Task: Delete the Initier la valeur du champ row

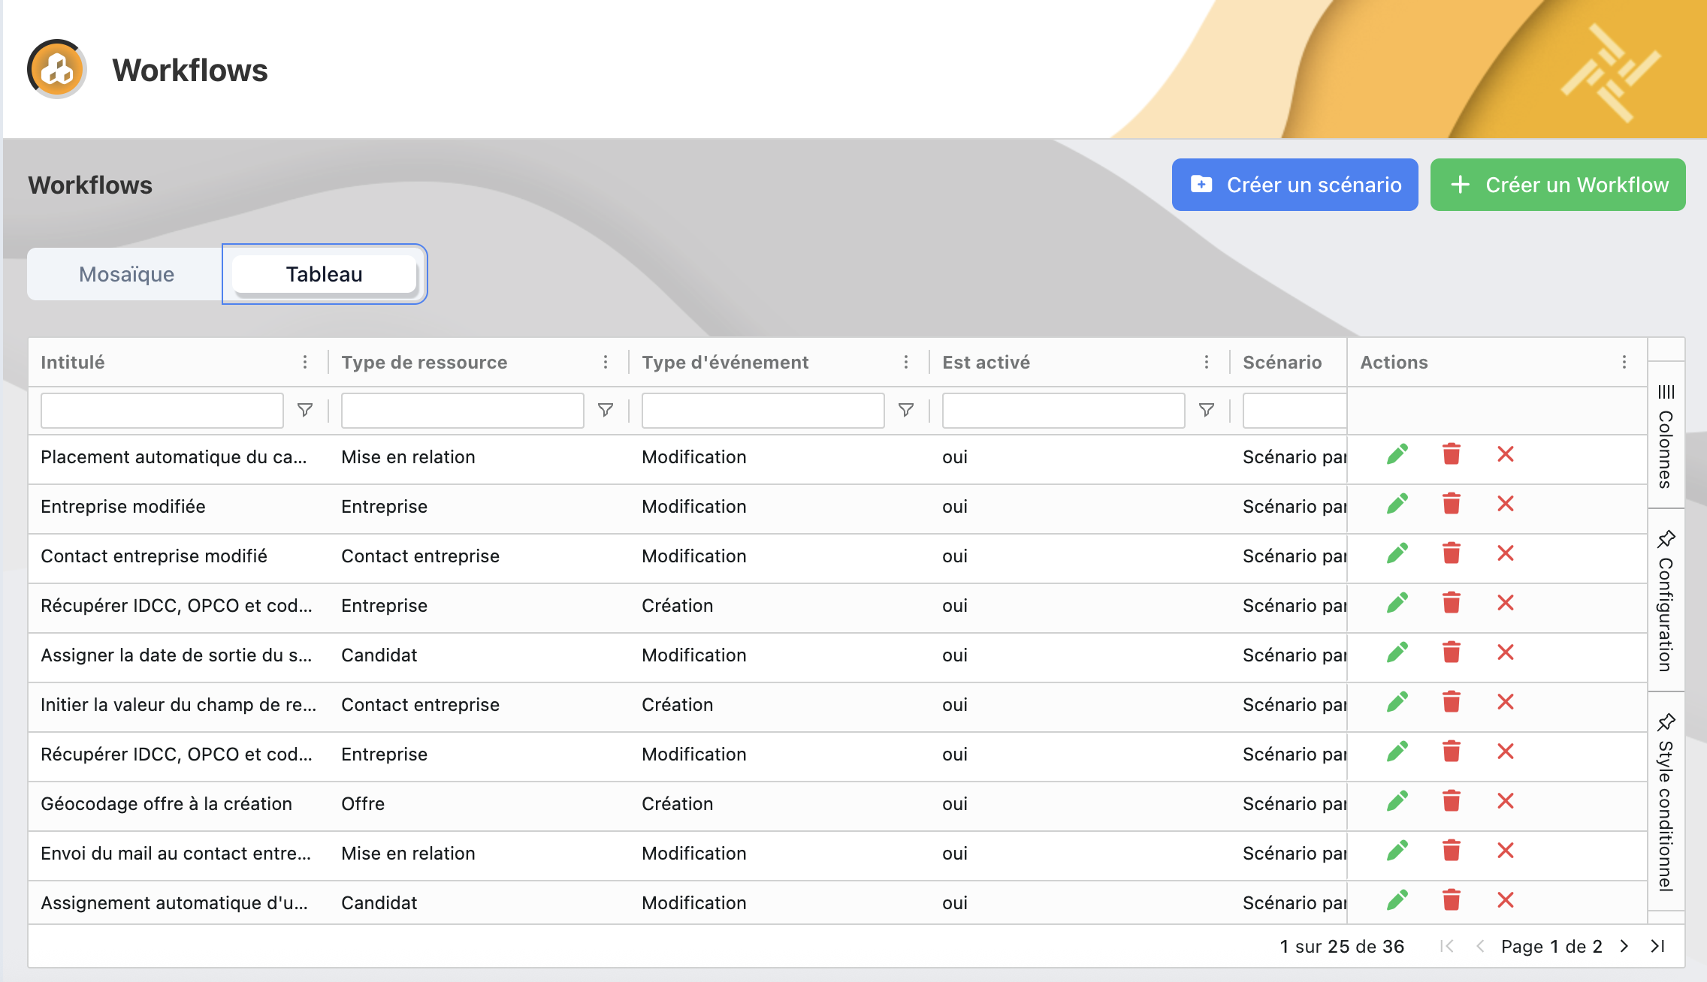Action: pyautogui.click(x=1451, y=703)
